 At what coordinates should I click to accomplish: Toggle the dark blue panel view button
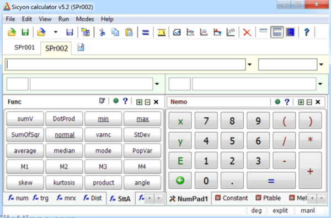pos(291,32)
